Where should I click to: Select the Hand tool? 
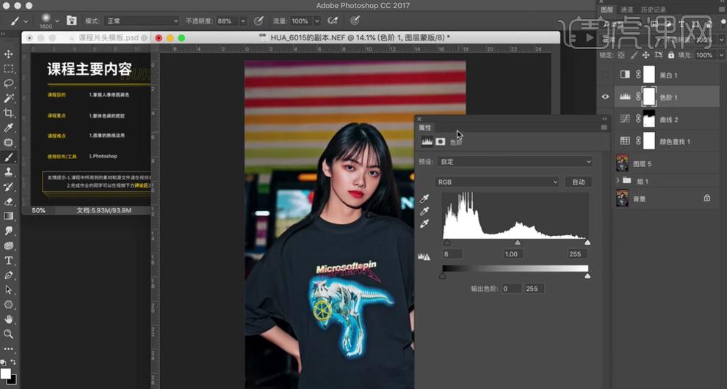[x=8, y=319]
